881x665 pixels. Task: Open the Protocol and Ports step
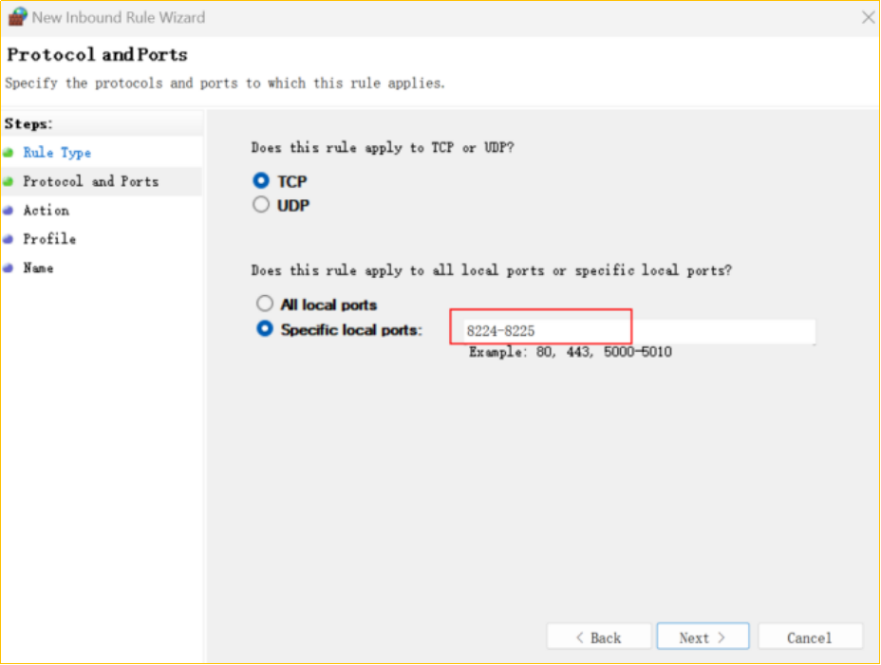[x=90, y=181]
